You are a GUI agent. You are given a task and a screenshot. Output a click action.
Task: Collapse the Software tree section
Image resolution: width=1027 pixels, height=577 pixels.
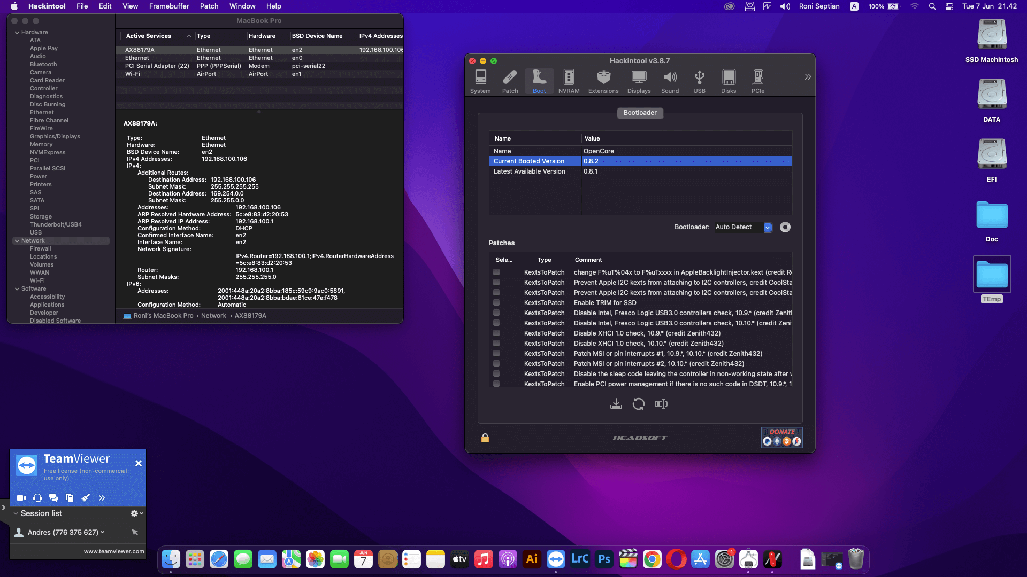coord(17,289)
